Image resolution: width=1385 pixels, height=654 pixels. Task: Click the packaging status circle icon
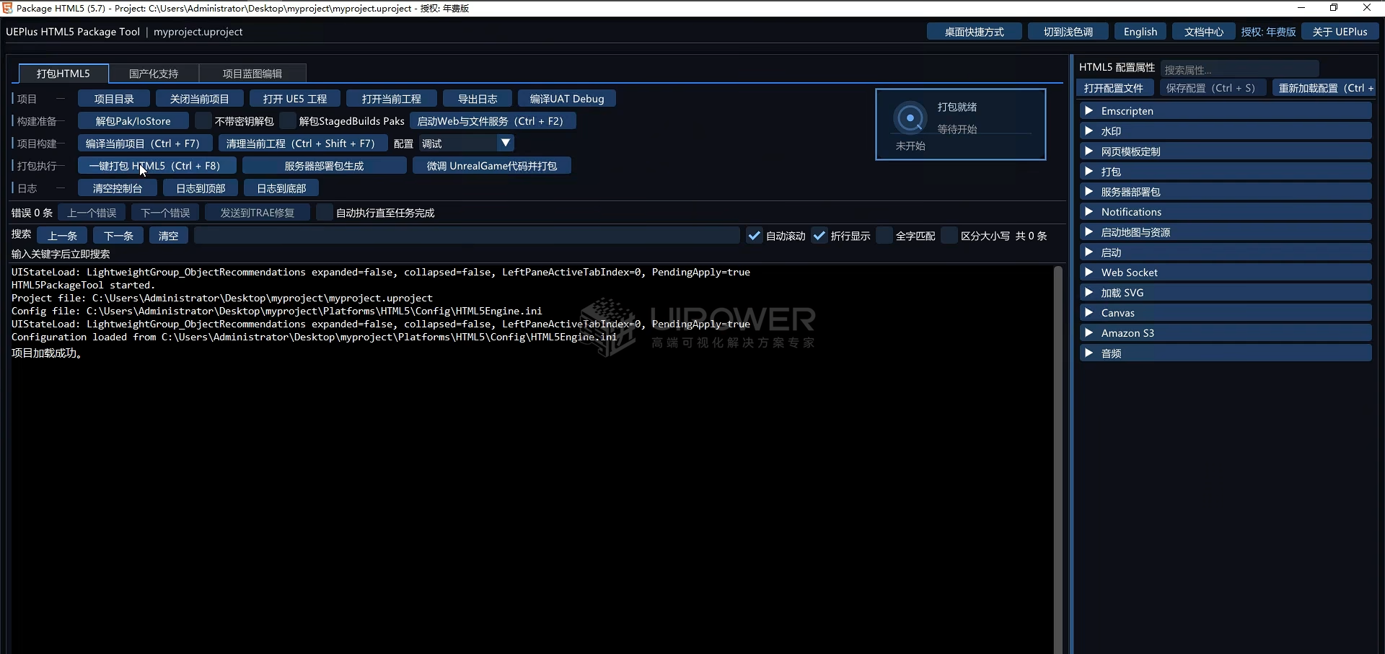910,118
